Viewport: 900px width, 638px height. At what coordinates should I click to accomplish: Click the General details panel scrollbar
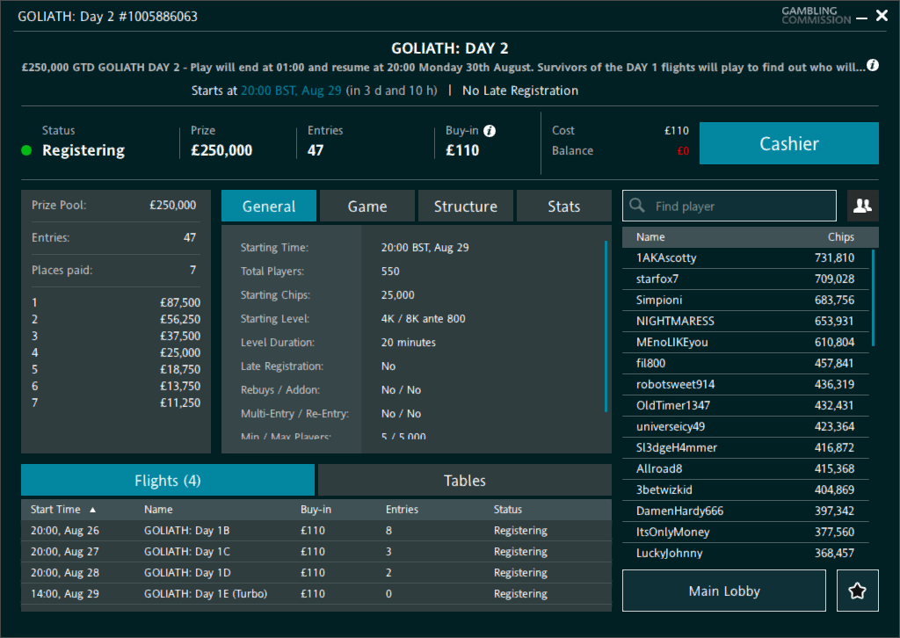[x=606, y=326]
